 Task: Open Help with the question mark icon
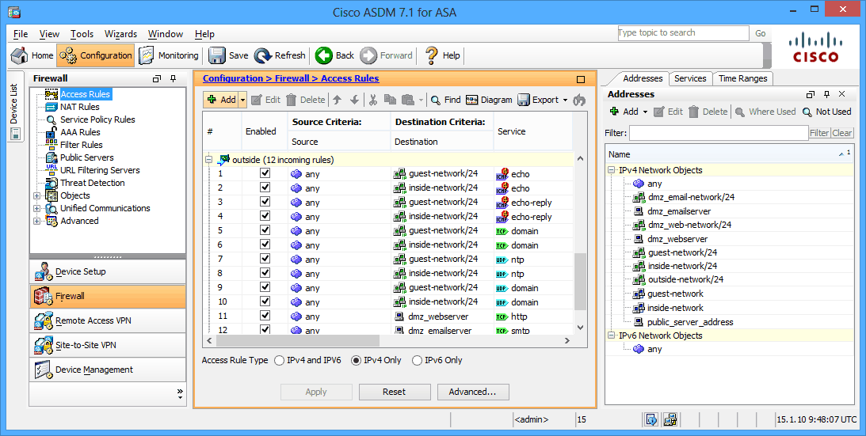[431, 55]
